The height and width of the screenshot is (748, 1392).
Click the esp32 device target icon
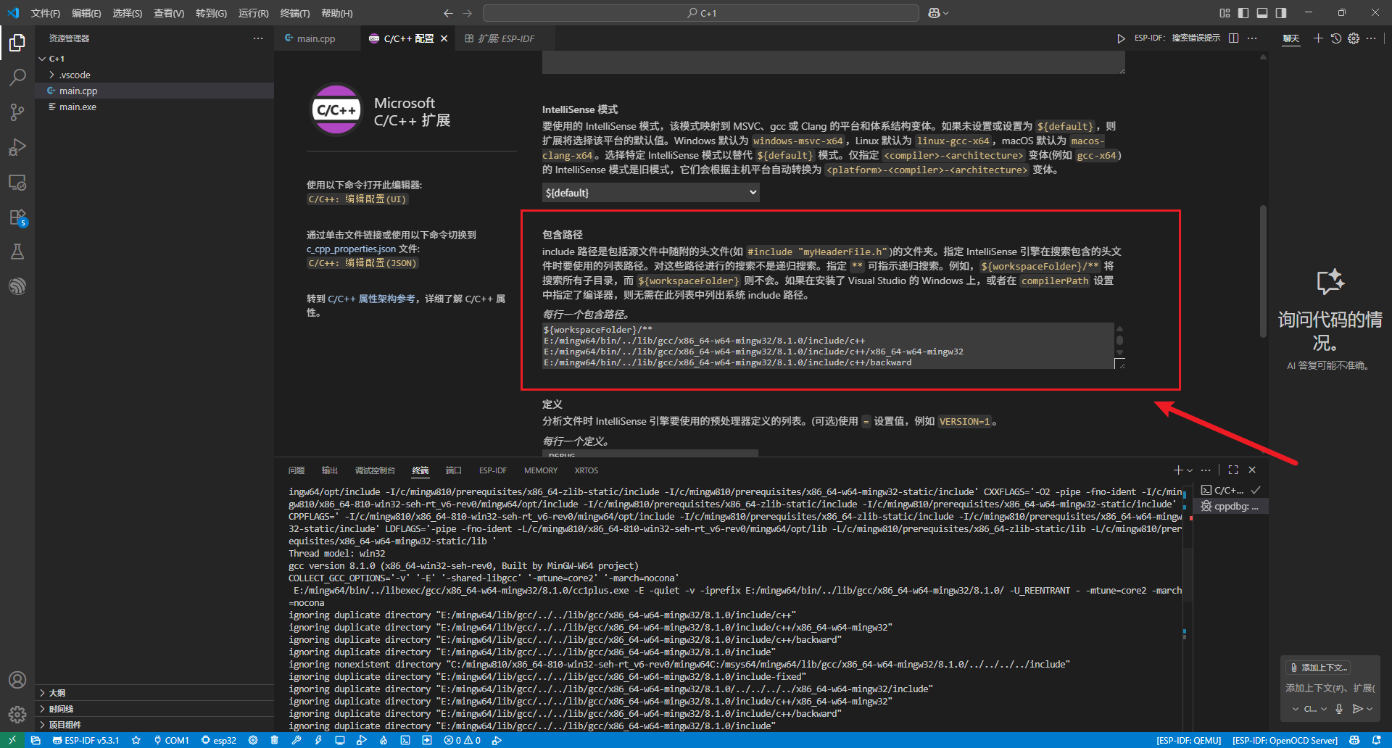point(219,740)
